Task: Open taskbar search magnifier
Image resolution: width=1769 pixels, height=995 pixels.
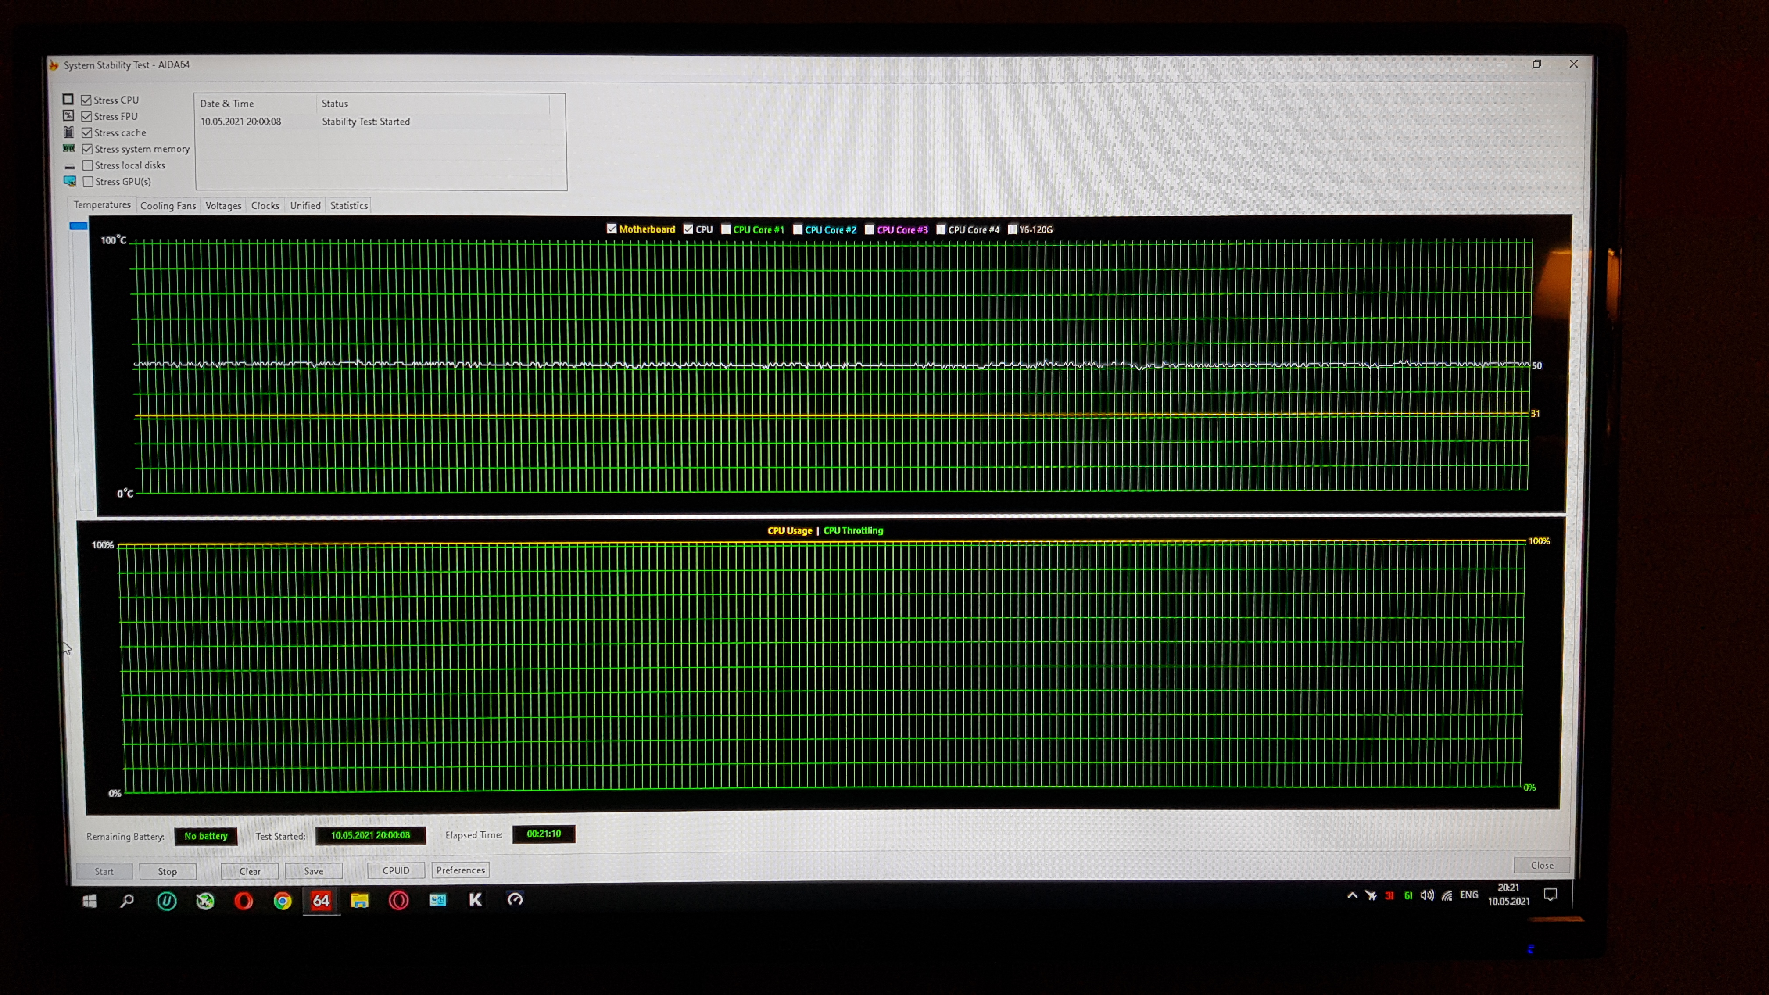Action: coord(127,901)
